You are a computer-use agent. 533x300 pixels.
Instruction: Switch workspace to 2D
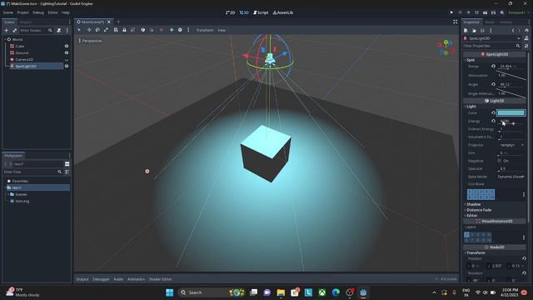[x=230, y=12]
